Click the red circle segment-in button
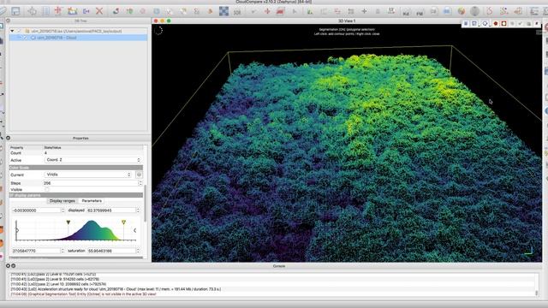This screenshot has height=308, width=548. tap(496, 24)
